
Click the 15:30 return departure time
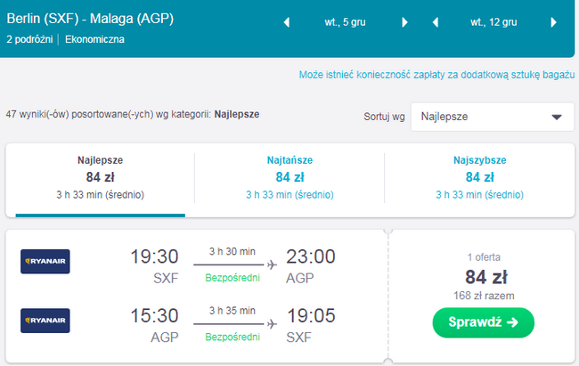coord(154,316)
